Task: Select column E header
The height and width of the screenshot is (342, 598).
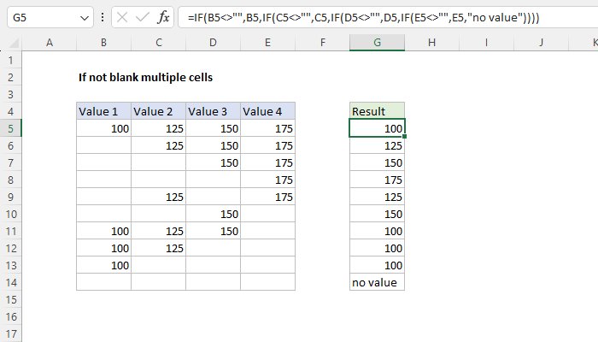Action: (267, 43)
